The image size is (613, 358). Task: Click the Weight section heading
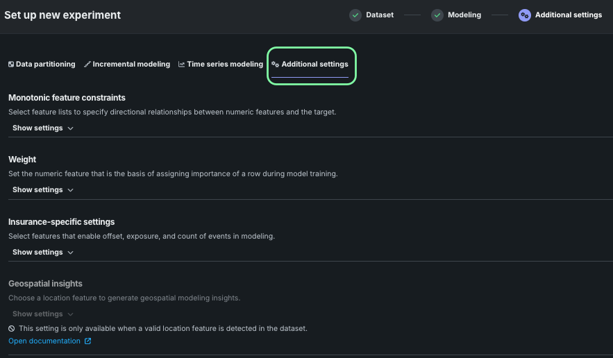(x=22, y=160)
